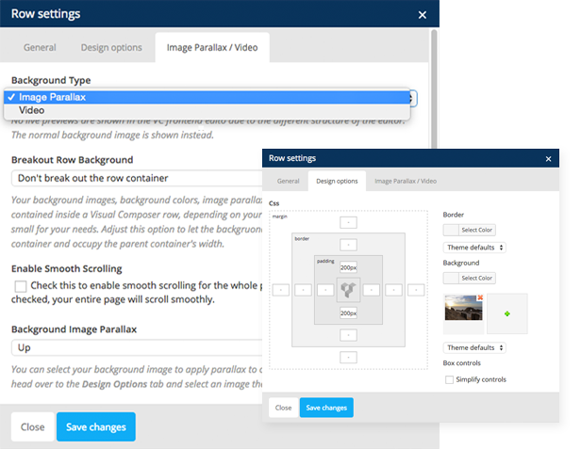The width and height of the screenshot is (581, 449).
Task: Close the small Row settings dialog via X
Action: pos(548,159)
